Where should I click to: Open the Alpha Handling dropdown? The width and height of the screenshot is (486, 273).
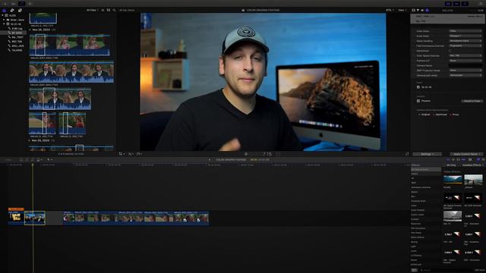465,41
